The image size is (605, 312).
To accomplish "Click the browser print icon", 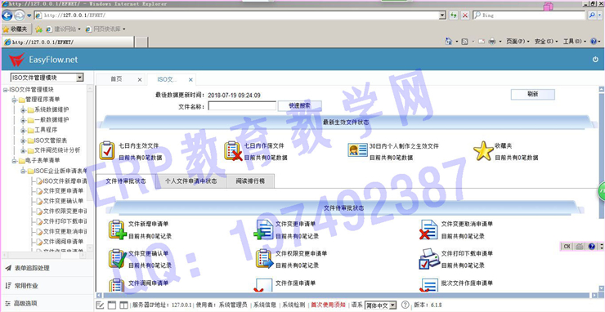I will pos(492,42).
